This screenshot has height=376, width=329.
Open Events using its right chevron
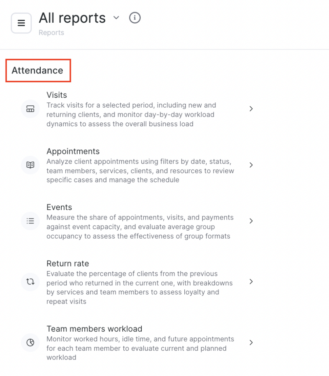tap(251, 221)
